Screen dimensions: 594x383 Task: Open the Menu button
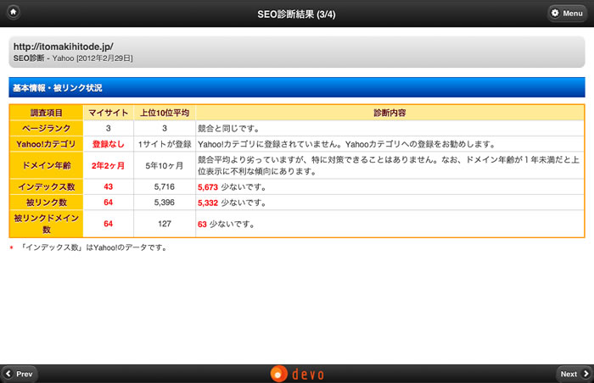coord(567,14)
